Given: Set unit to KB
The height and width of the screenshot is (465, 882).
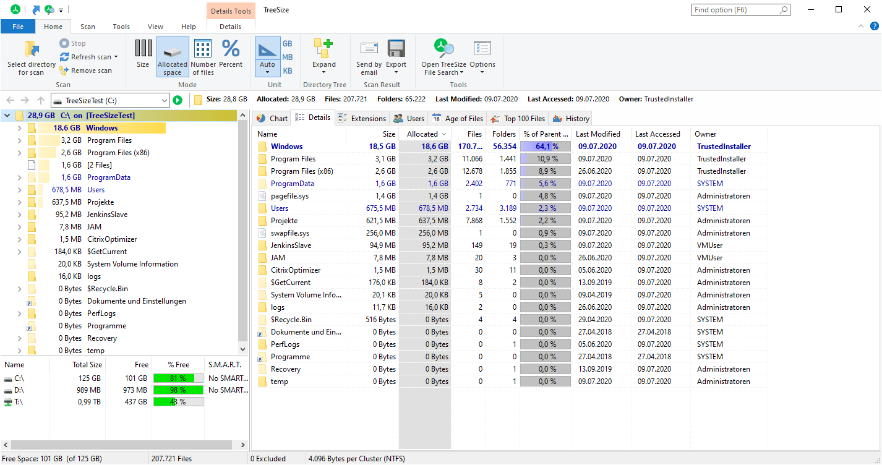Looking at the screenshot, I should coord(288,71).
